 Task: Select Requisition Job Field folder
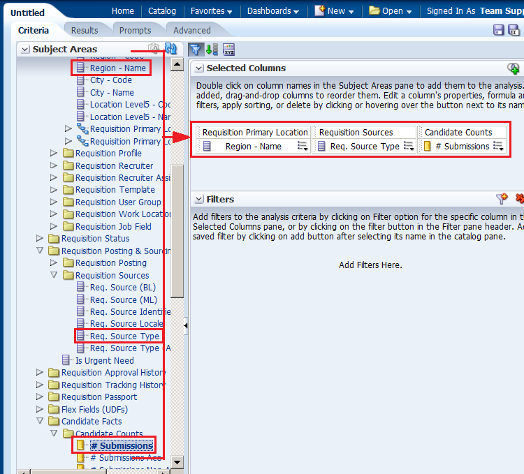click(x=113, y=226)
